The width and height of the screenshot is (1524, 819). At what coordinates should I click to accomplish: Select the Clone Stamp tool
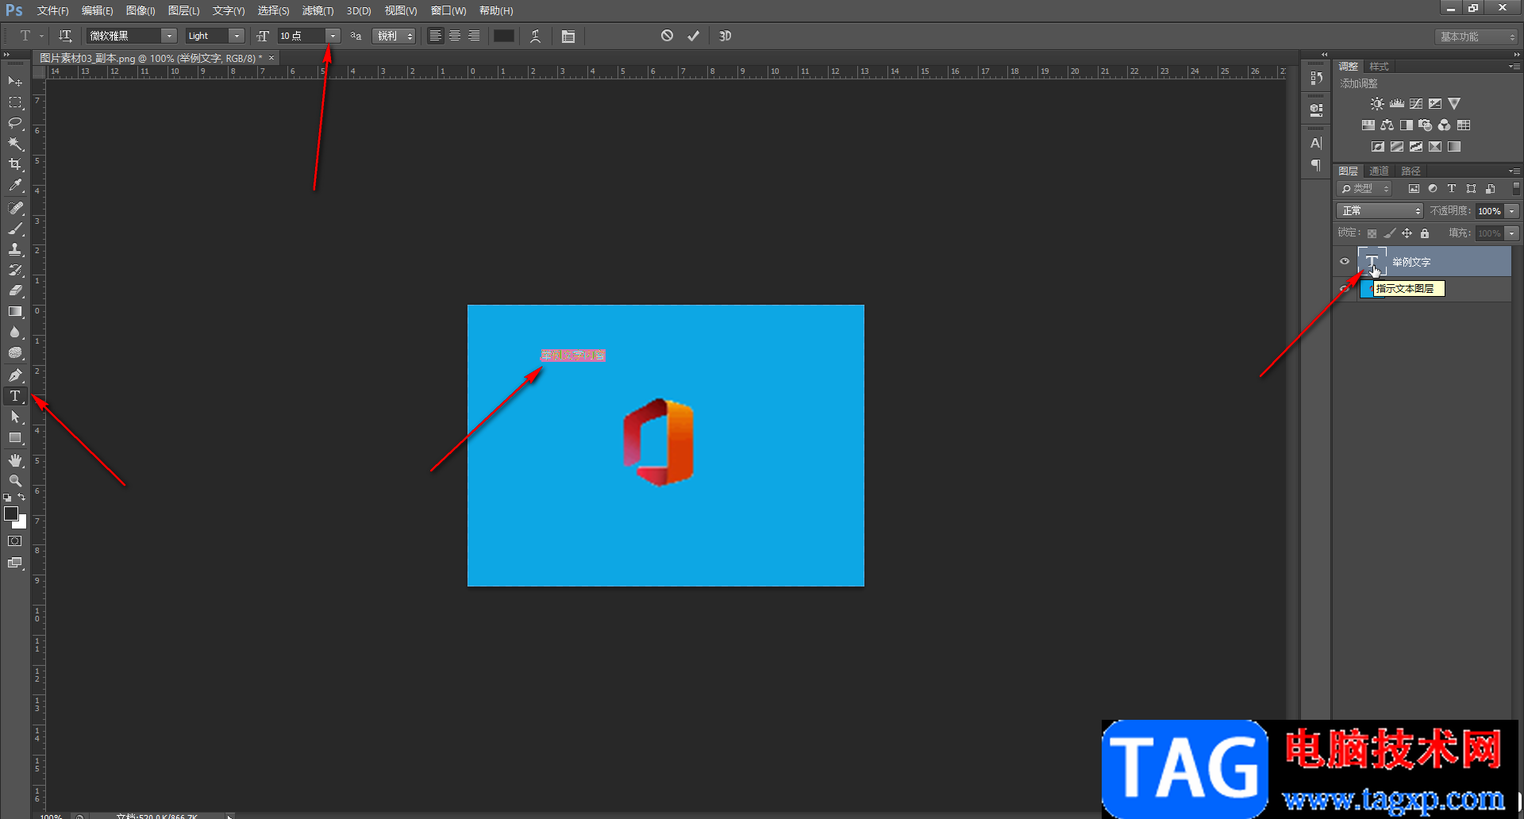click(15, 249)
